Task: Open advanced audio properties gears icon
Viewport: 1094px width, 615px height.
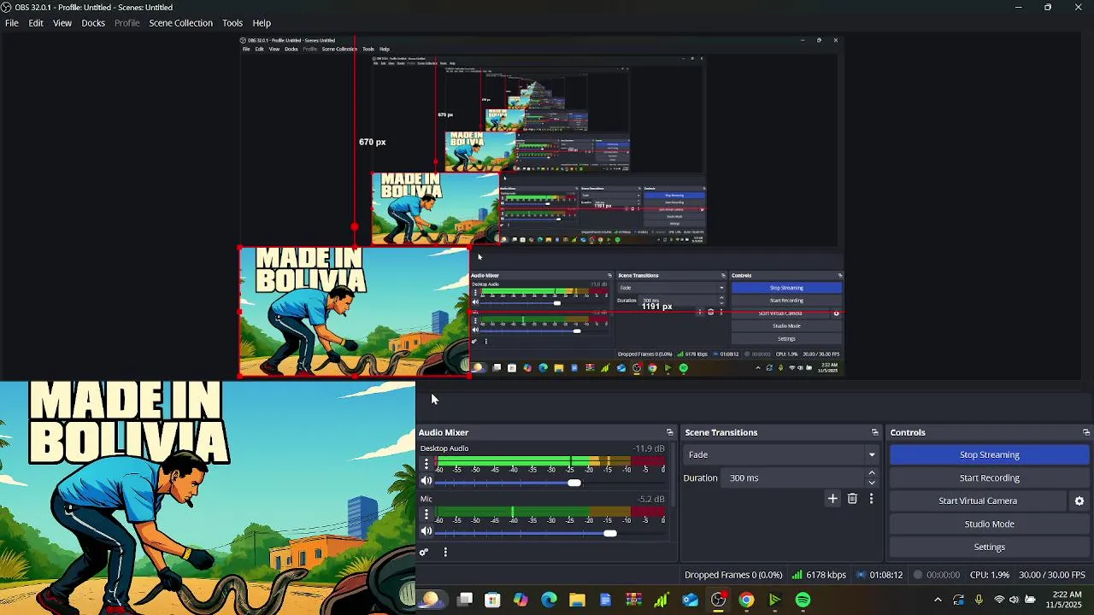Action: tap(423, 552)
